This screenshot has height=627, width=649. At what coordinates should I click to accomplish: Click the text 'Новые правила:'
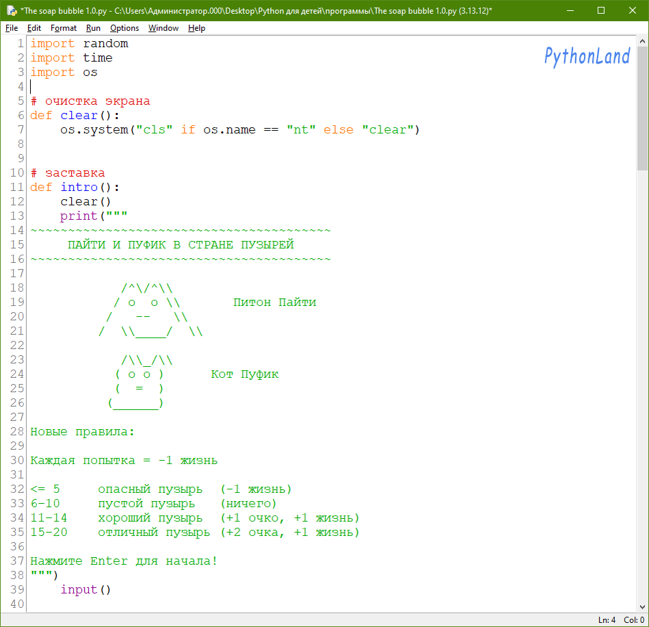click(82, 432)
